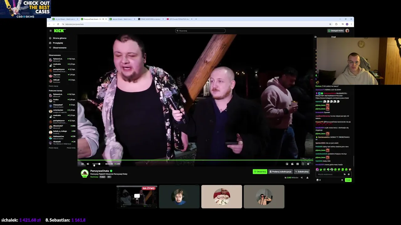Open Zdobądź KICKs button
This screenshot has width=401, height=225.
coord(336,31)
